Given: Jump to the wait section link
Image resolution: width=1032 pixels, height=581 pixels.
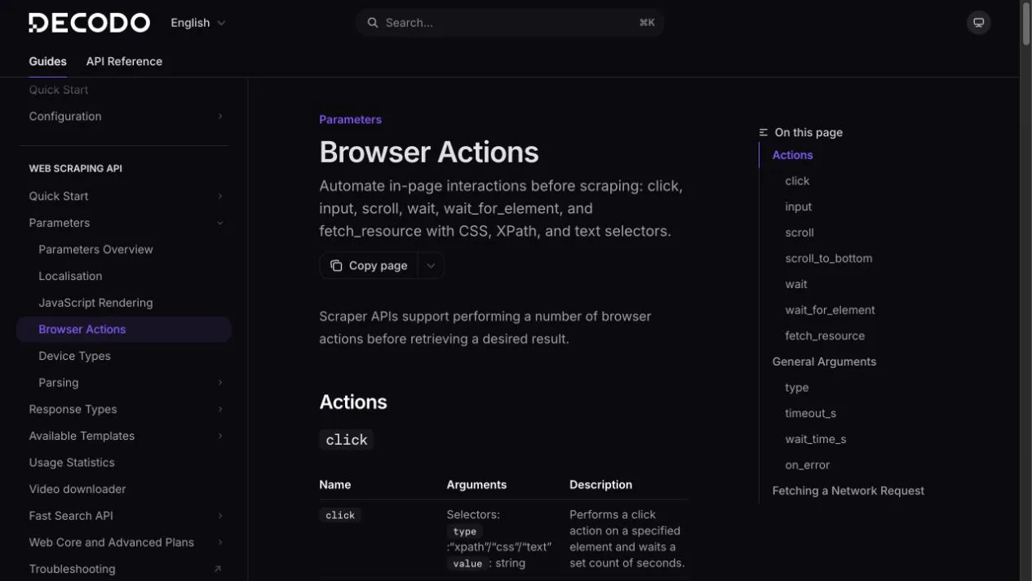Looking at the screenshot, I should [796, 285].
